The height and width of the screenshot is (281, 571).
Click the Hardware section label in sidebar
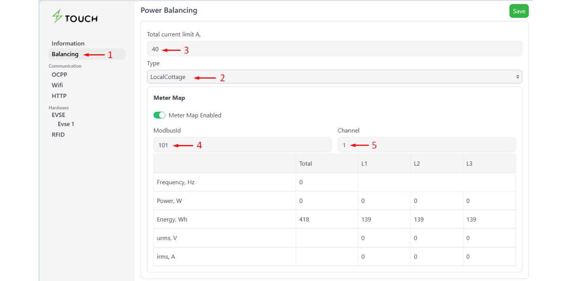click(59, 108)
